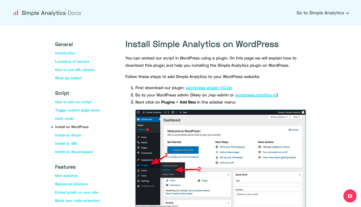Open the Install on WIX page
361x207 pixels.
66,144
